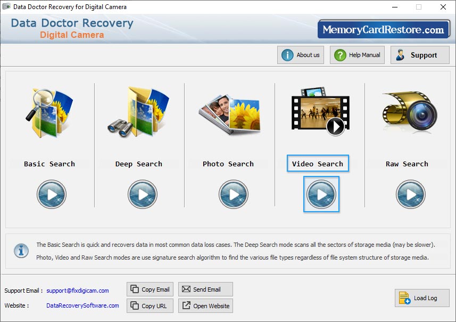Screen dimensions: 456x322
Task: Start Raw Search with its play button
Action: pos(411,195)
